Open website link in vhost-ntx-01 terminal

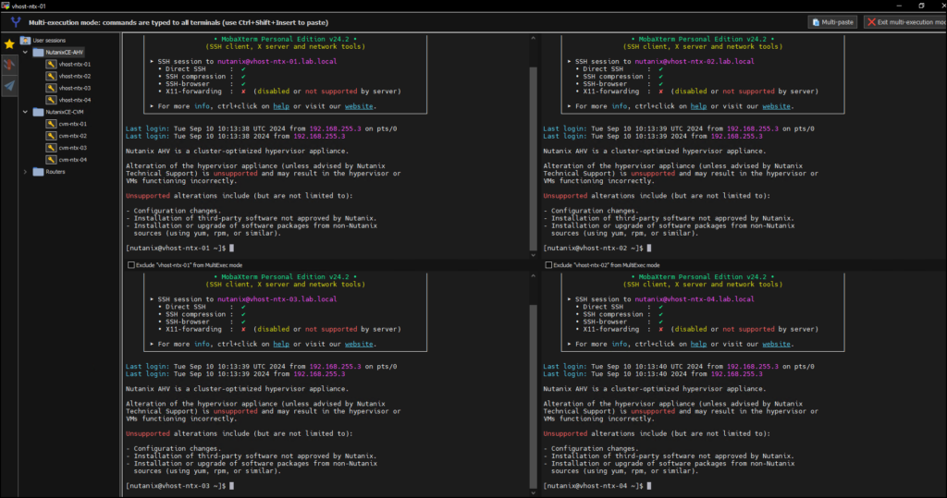(x=359, y=106)
